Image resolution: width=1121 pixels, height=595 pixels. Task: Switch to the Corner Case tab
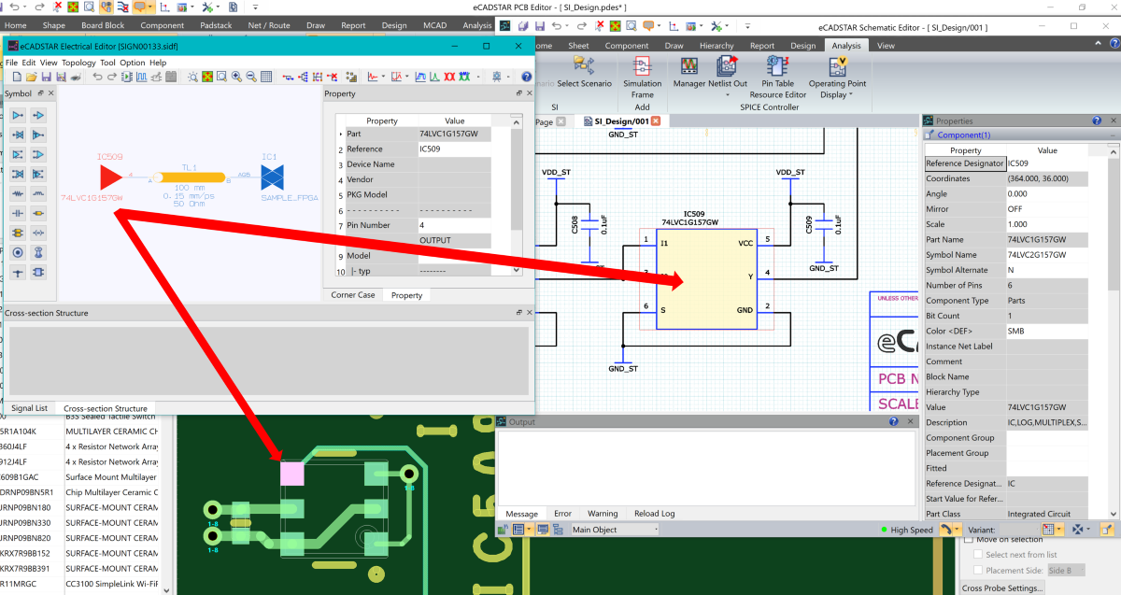353,295
